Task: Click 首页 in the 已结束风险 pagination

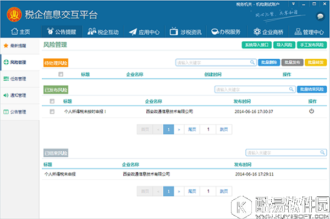Action: pos(145,191)
